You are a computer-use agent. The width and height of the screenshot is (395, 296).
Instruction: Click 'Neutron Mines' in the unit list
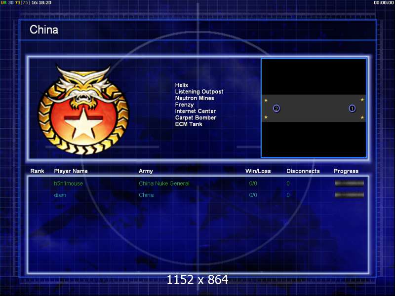(x=195, y=98)
